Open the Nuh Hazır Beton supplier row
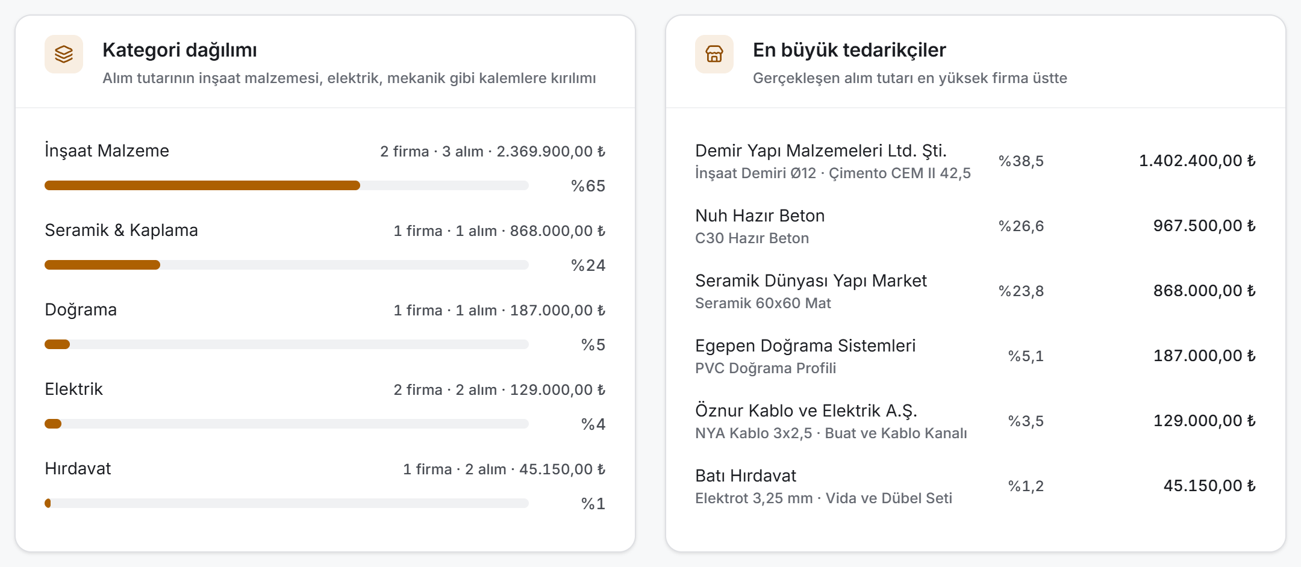 tap(976, 226)
